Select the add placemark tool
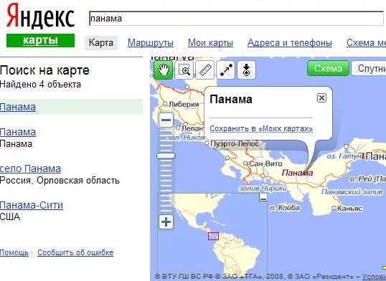 (x=246, y=70)
